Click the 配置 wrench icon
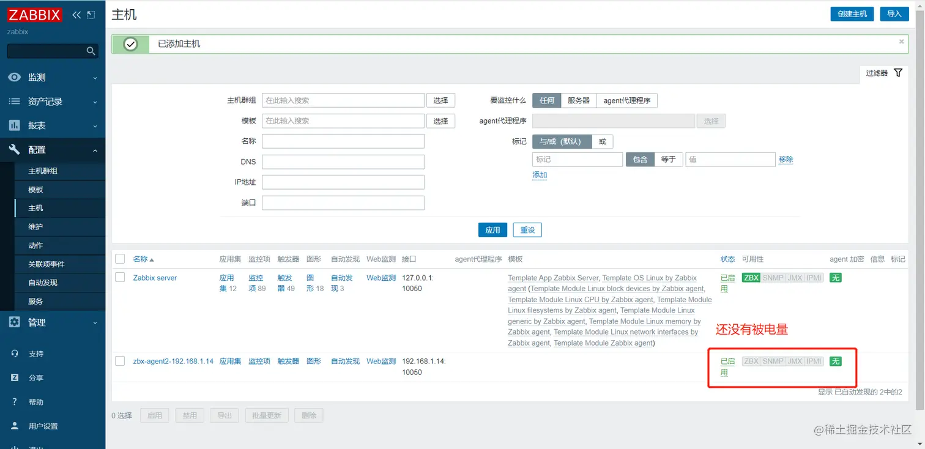925x449 pixels. pos(14,149)
